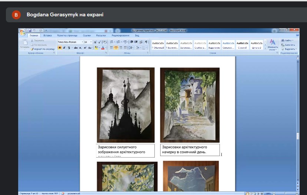The width and height of the screenshot is (307, 195).
Task: Apply strikethrough formatting
Action: coord(76,47)
